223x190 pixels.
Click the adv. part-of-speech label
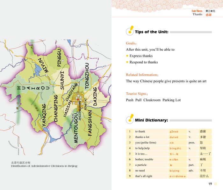(191, 171)
